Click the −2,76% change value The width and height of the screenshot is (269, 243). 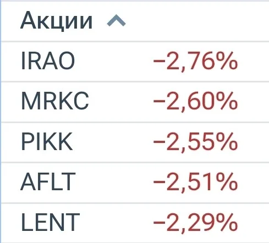pyautogui.click(x=195, y=62)
